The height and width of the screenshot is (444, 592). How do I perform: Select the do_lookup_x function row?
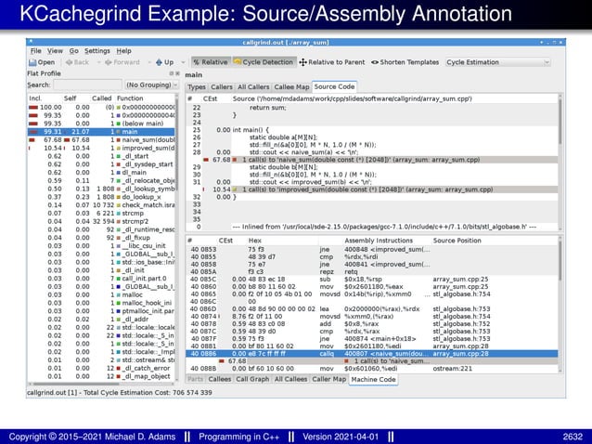coord(101,197)
